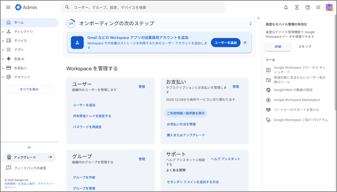Open the help question mark icon
Image resolution: width=337 pixels, height=192 pixels.
(308, 7)
